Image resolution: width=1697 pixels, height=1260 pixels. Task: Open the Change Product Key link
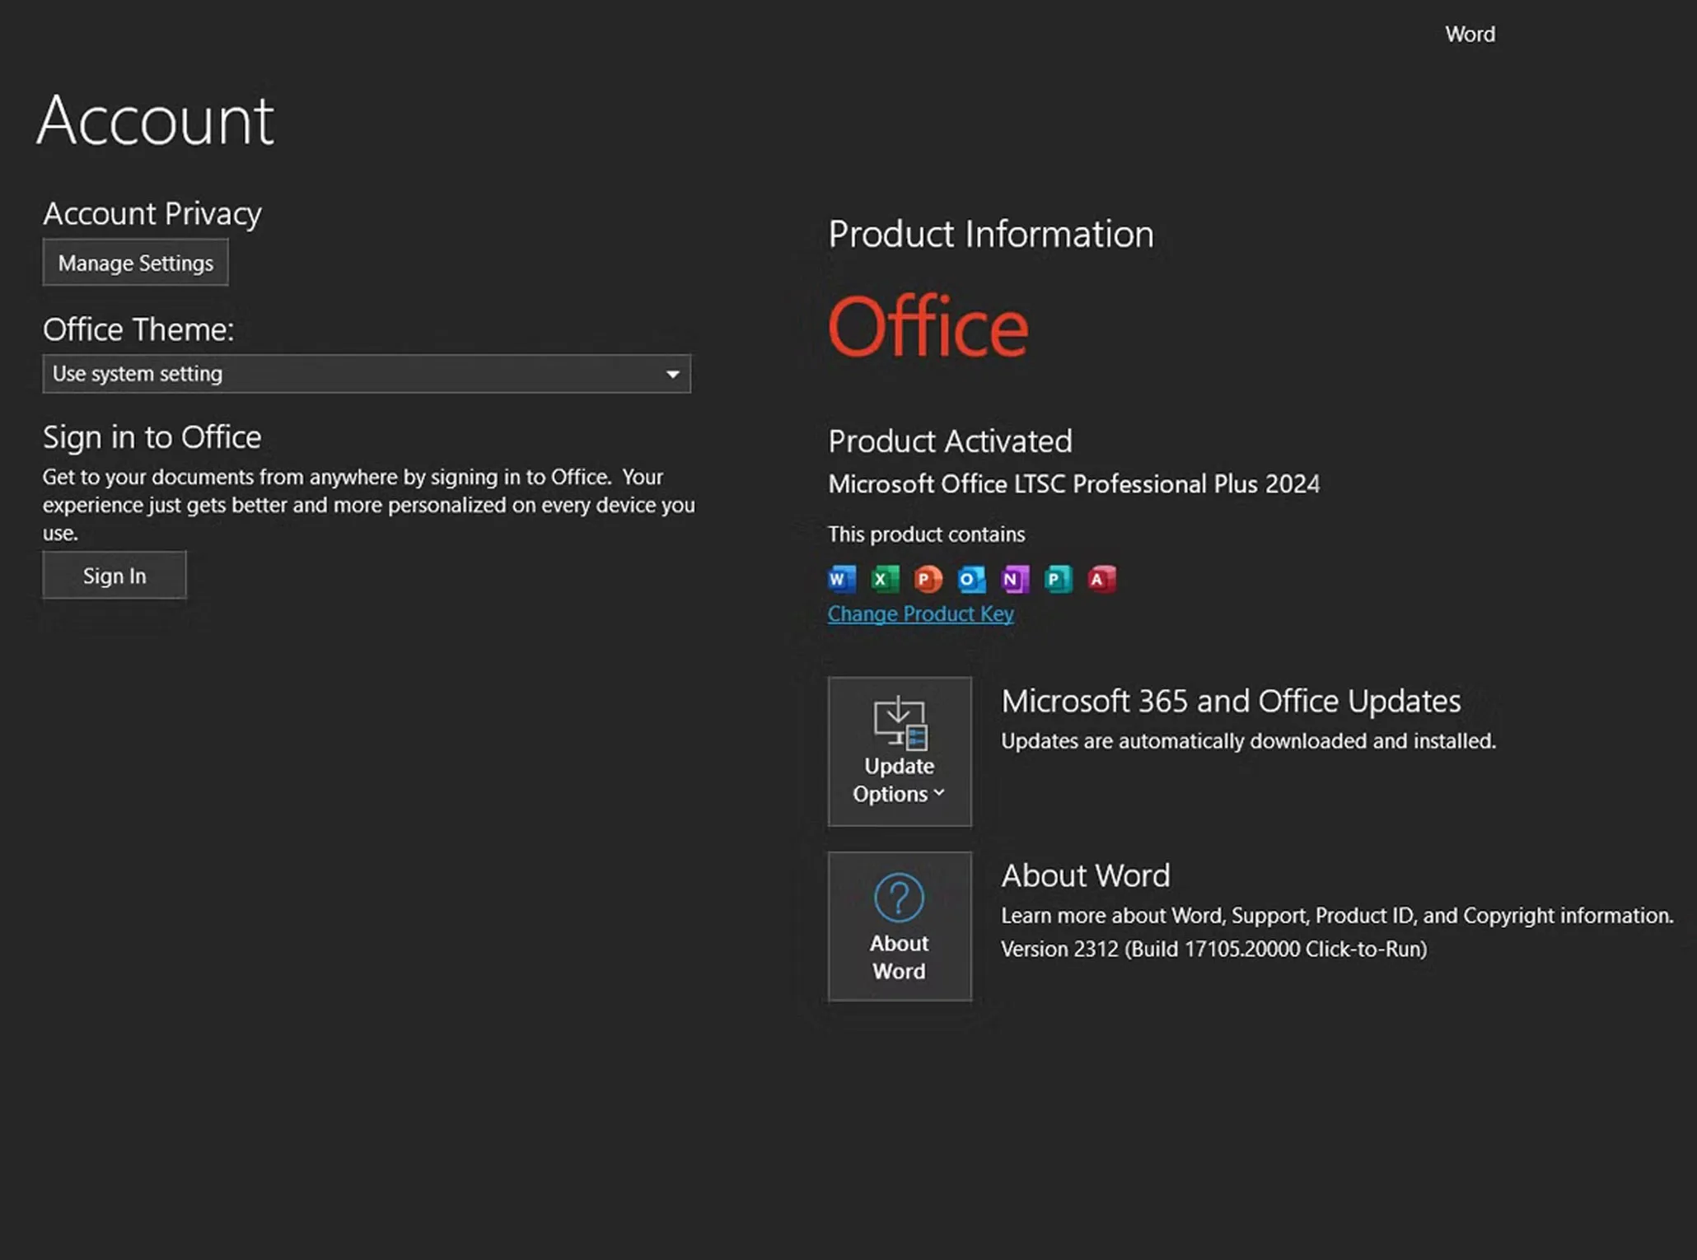point(920,614)
